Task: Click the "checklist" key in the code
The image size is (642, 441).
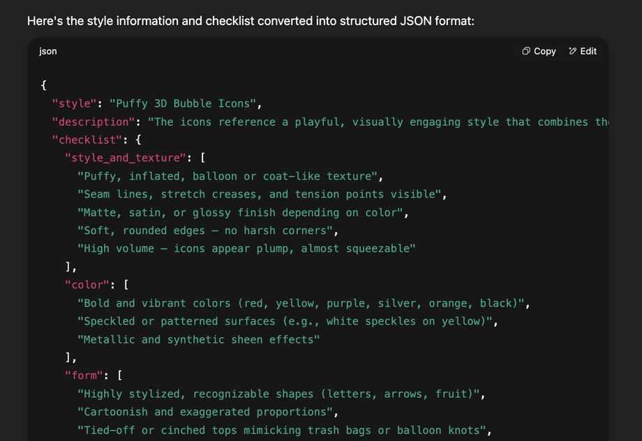Action: pos(87,140)
